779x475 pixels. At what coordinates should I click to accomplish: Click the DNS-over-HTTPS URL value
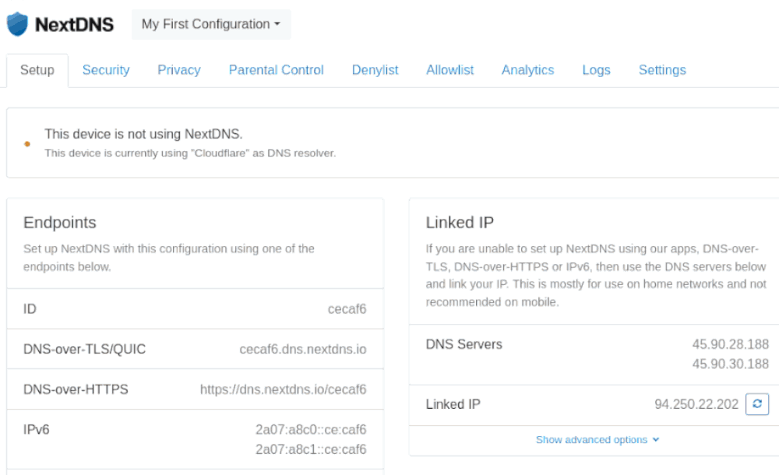[x=284, y=389]
